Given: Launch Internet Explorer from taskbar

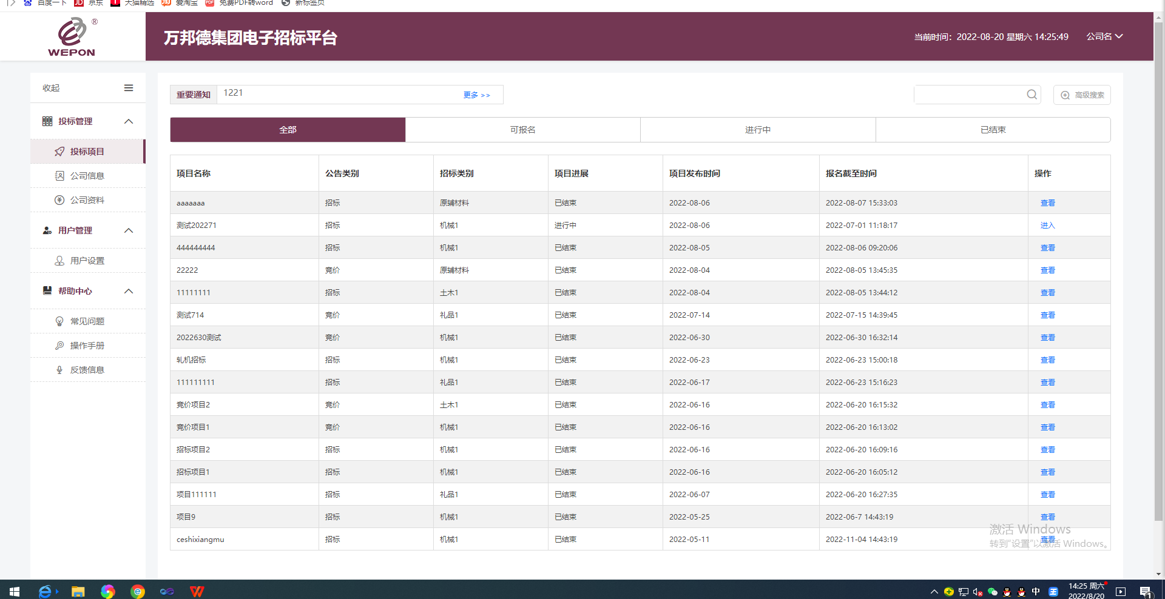Looking at the screenshot, I should tap(46, 591).
